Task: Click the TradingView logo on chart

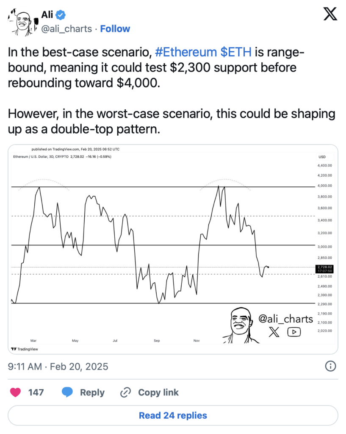Action: [x=25, y=349]
